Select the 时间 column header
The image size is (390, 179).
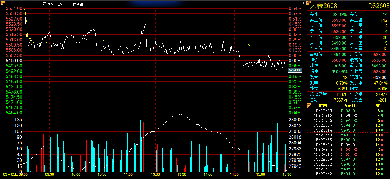point(323,106)
